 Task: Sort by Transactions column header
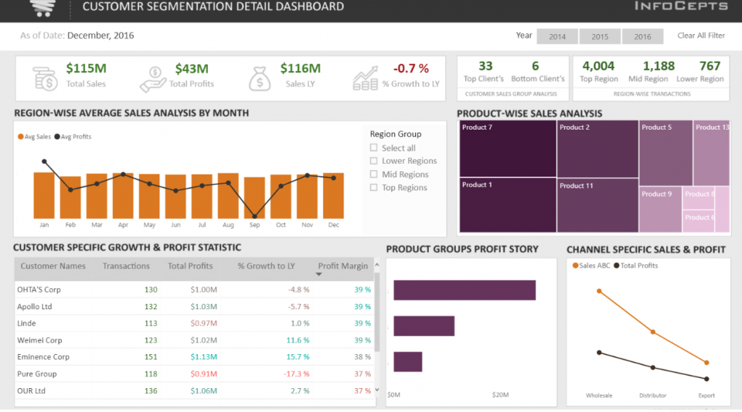click(x=126, y=266)
